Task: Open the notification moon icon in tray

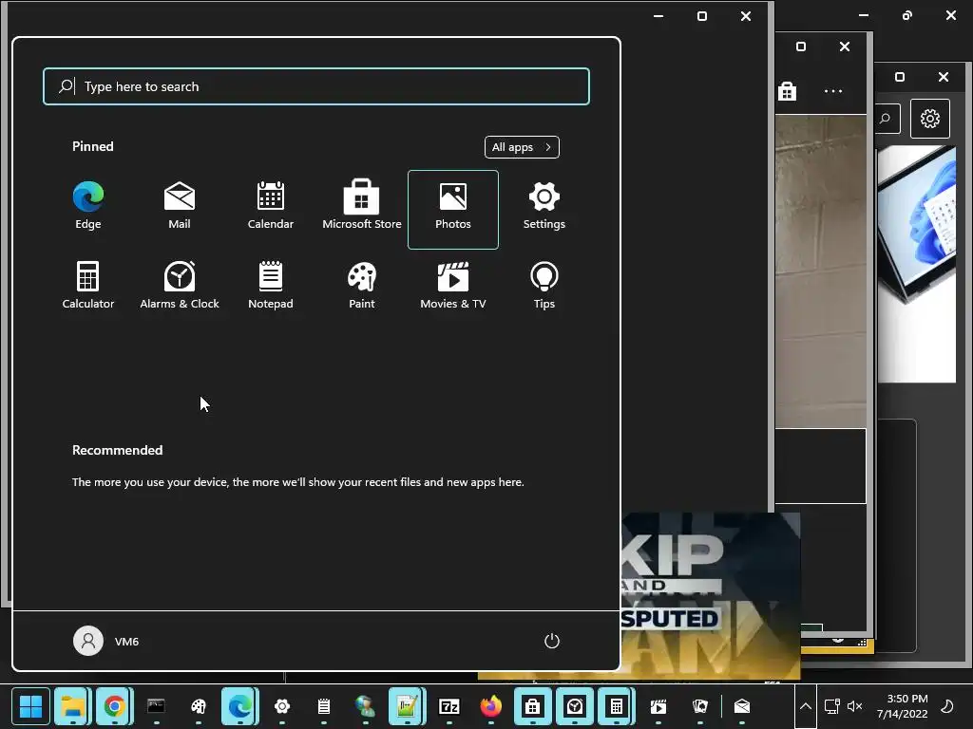Action: pyautogui.click(x=947, y=706)
